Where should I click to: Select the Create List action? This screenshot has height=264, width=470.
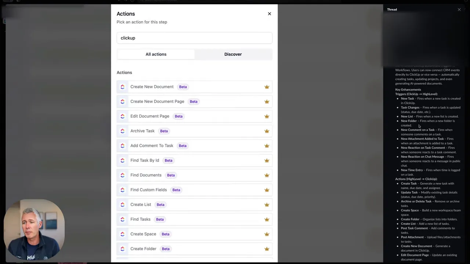(x=194, y=205)
